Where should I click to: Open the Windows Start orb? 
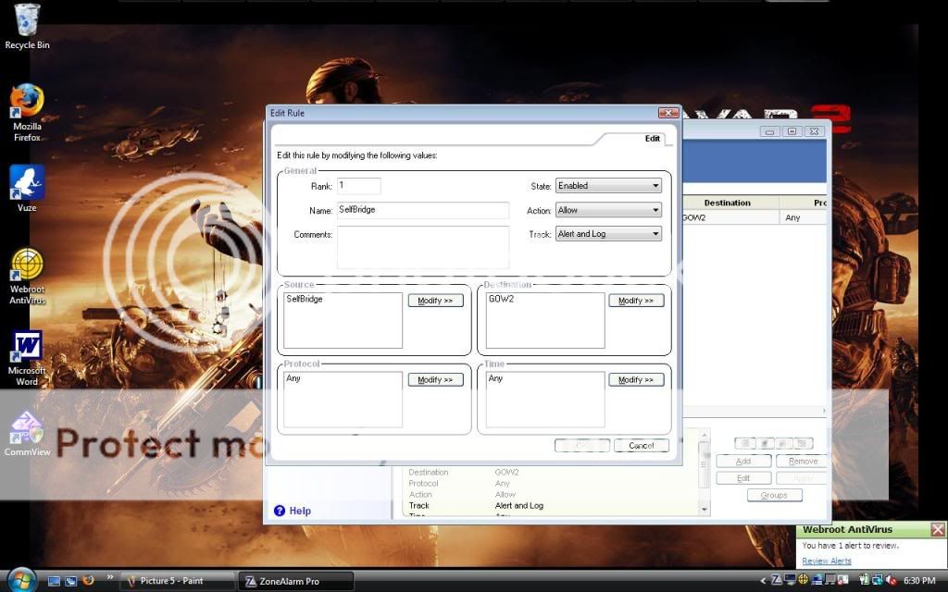click(22, 580)
